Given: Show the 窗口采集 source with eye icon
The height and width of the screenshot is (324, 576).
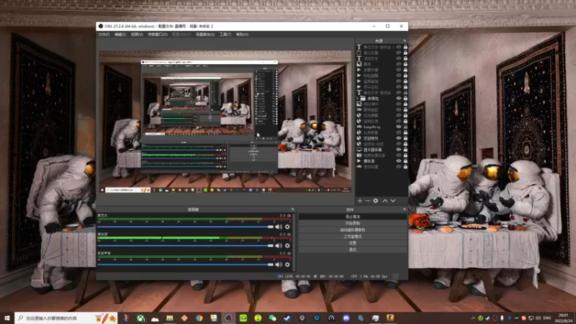Looking at the screenshot, I should 399,53.
